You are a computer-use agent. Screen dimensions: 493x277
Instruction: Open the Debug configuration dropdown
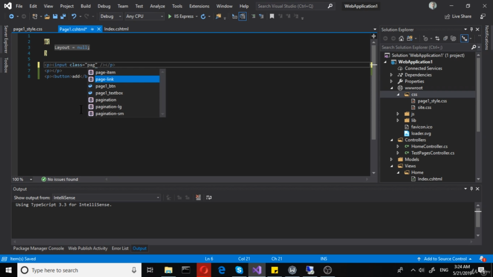pyautogui.click(x=110, y=17)
